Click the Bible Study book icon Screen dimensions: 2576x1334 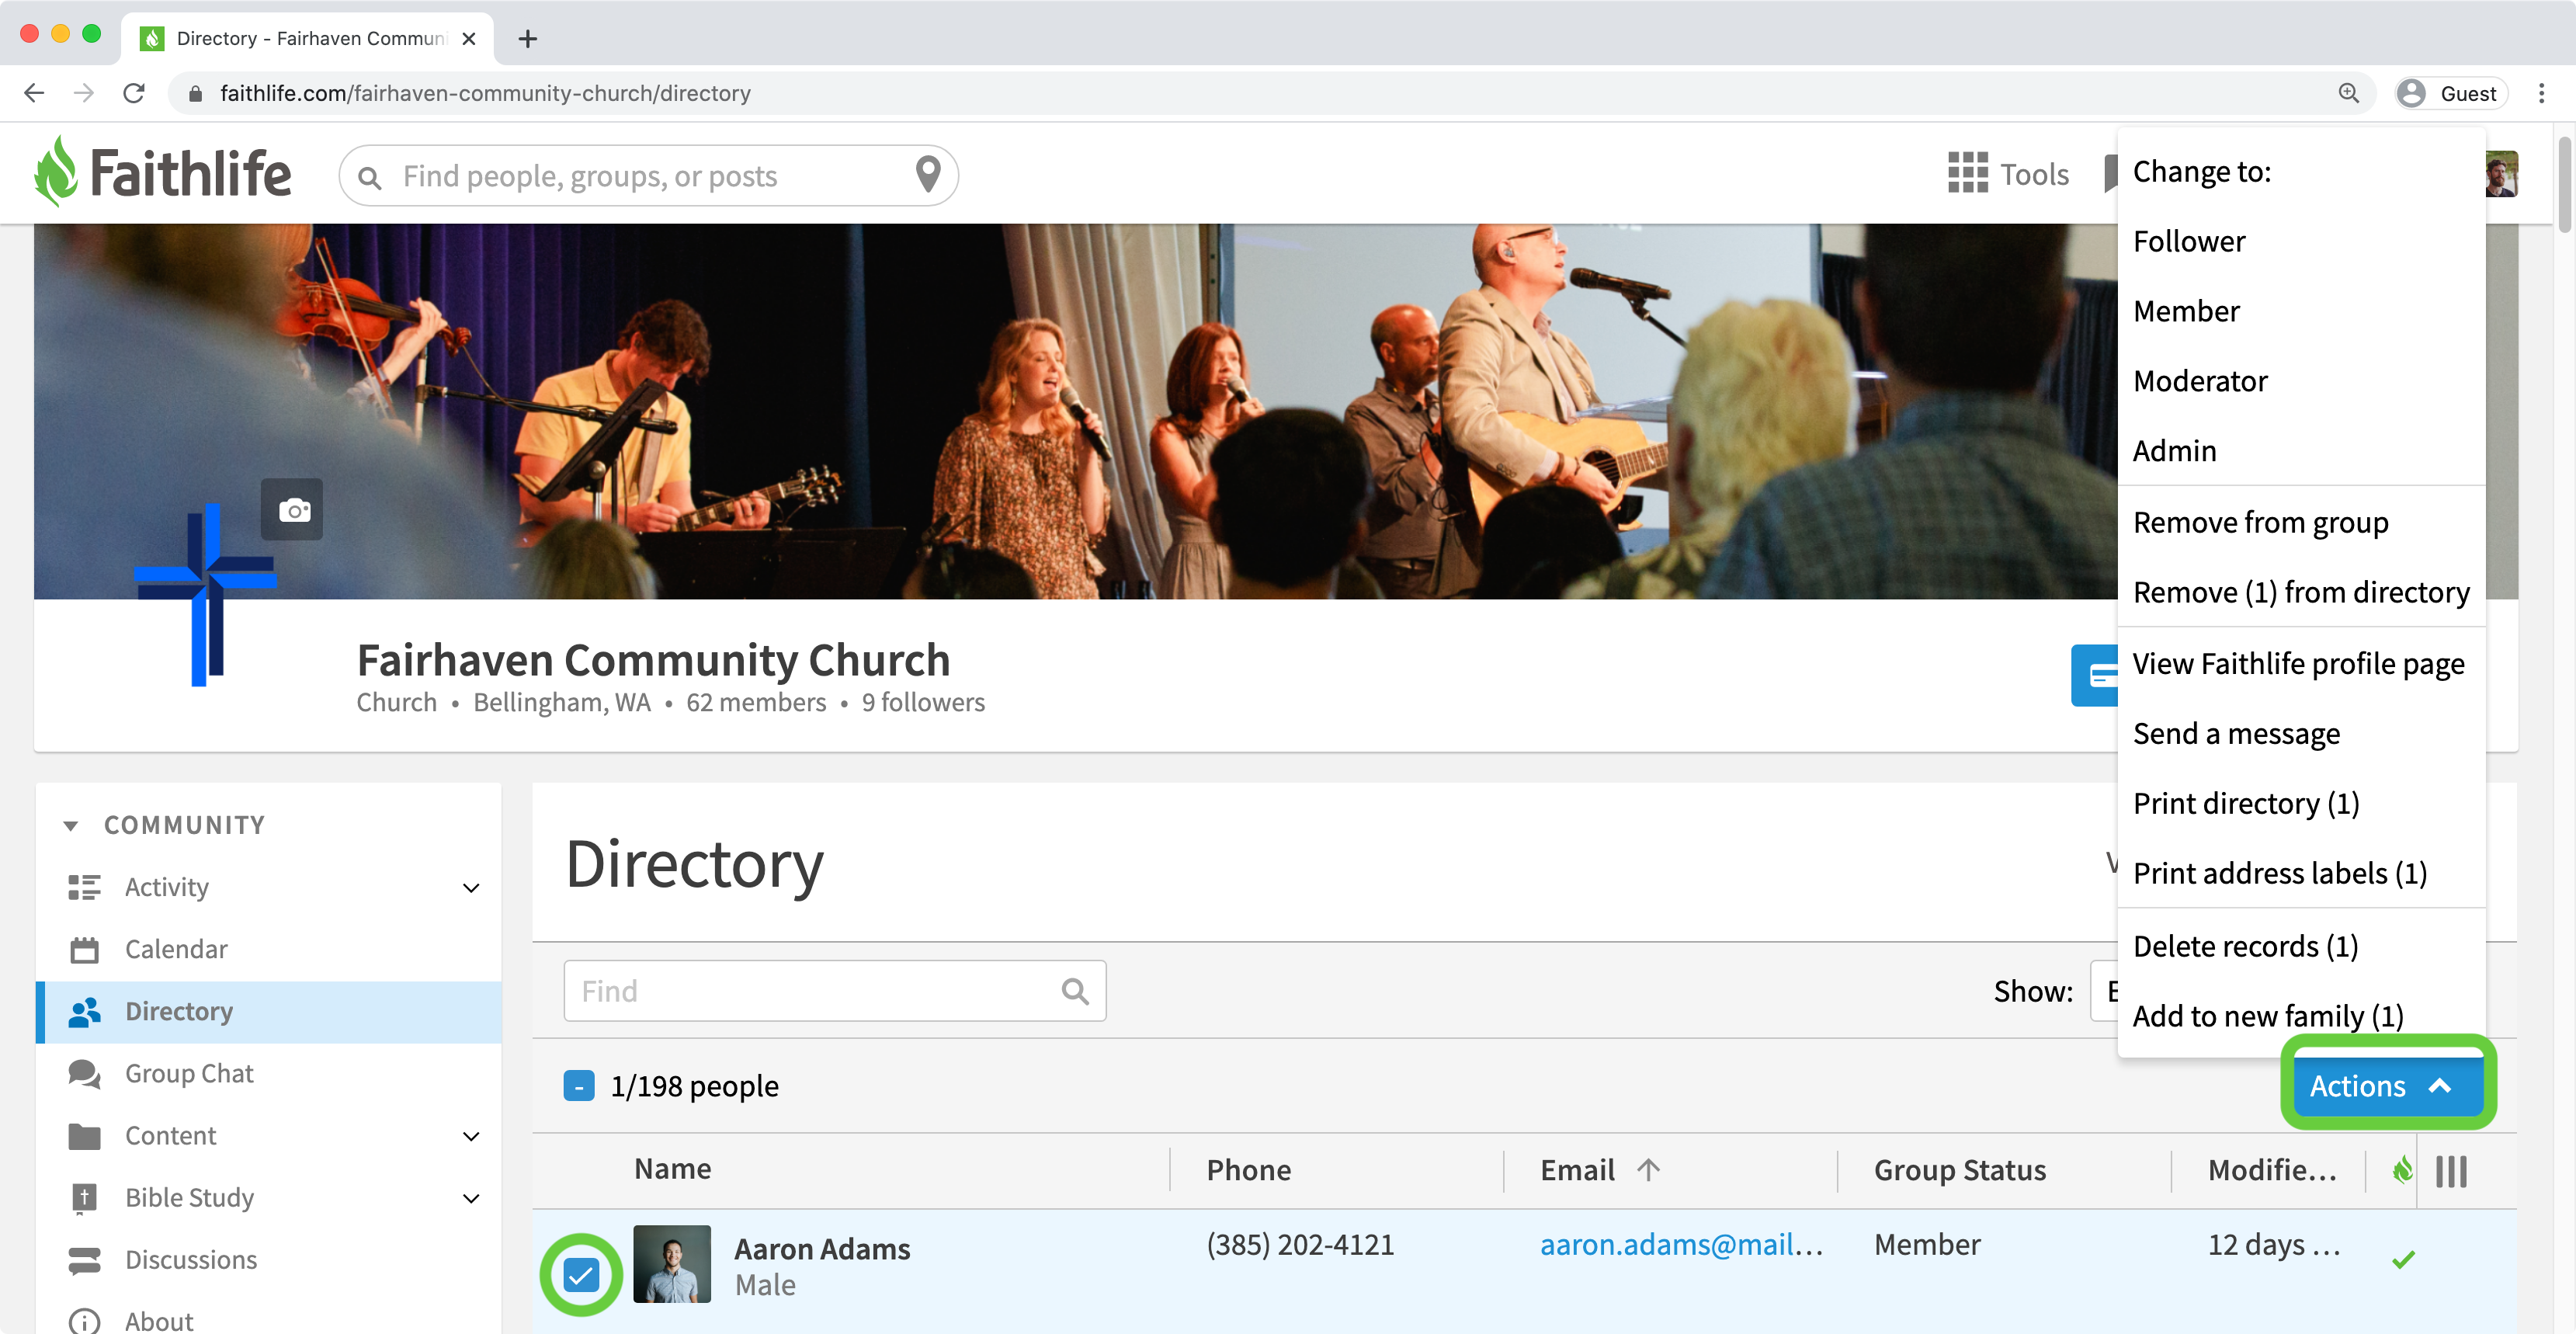[x=85, y=1198]
